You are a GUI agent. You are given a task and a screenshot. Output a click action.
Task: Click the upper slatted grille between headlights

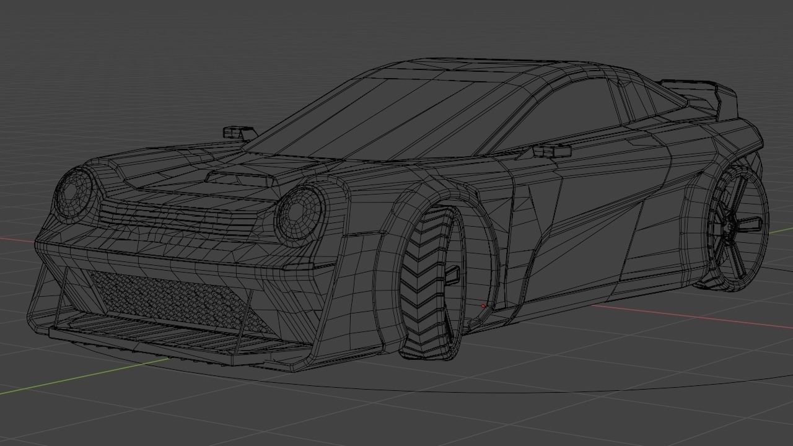(189, 218)
